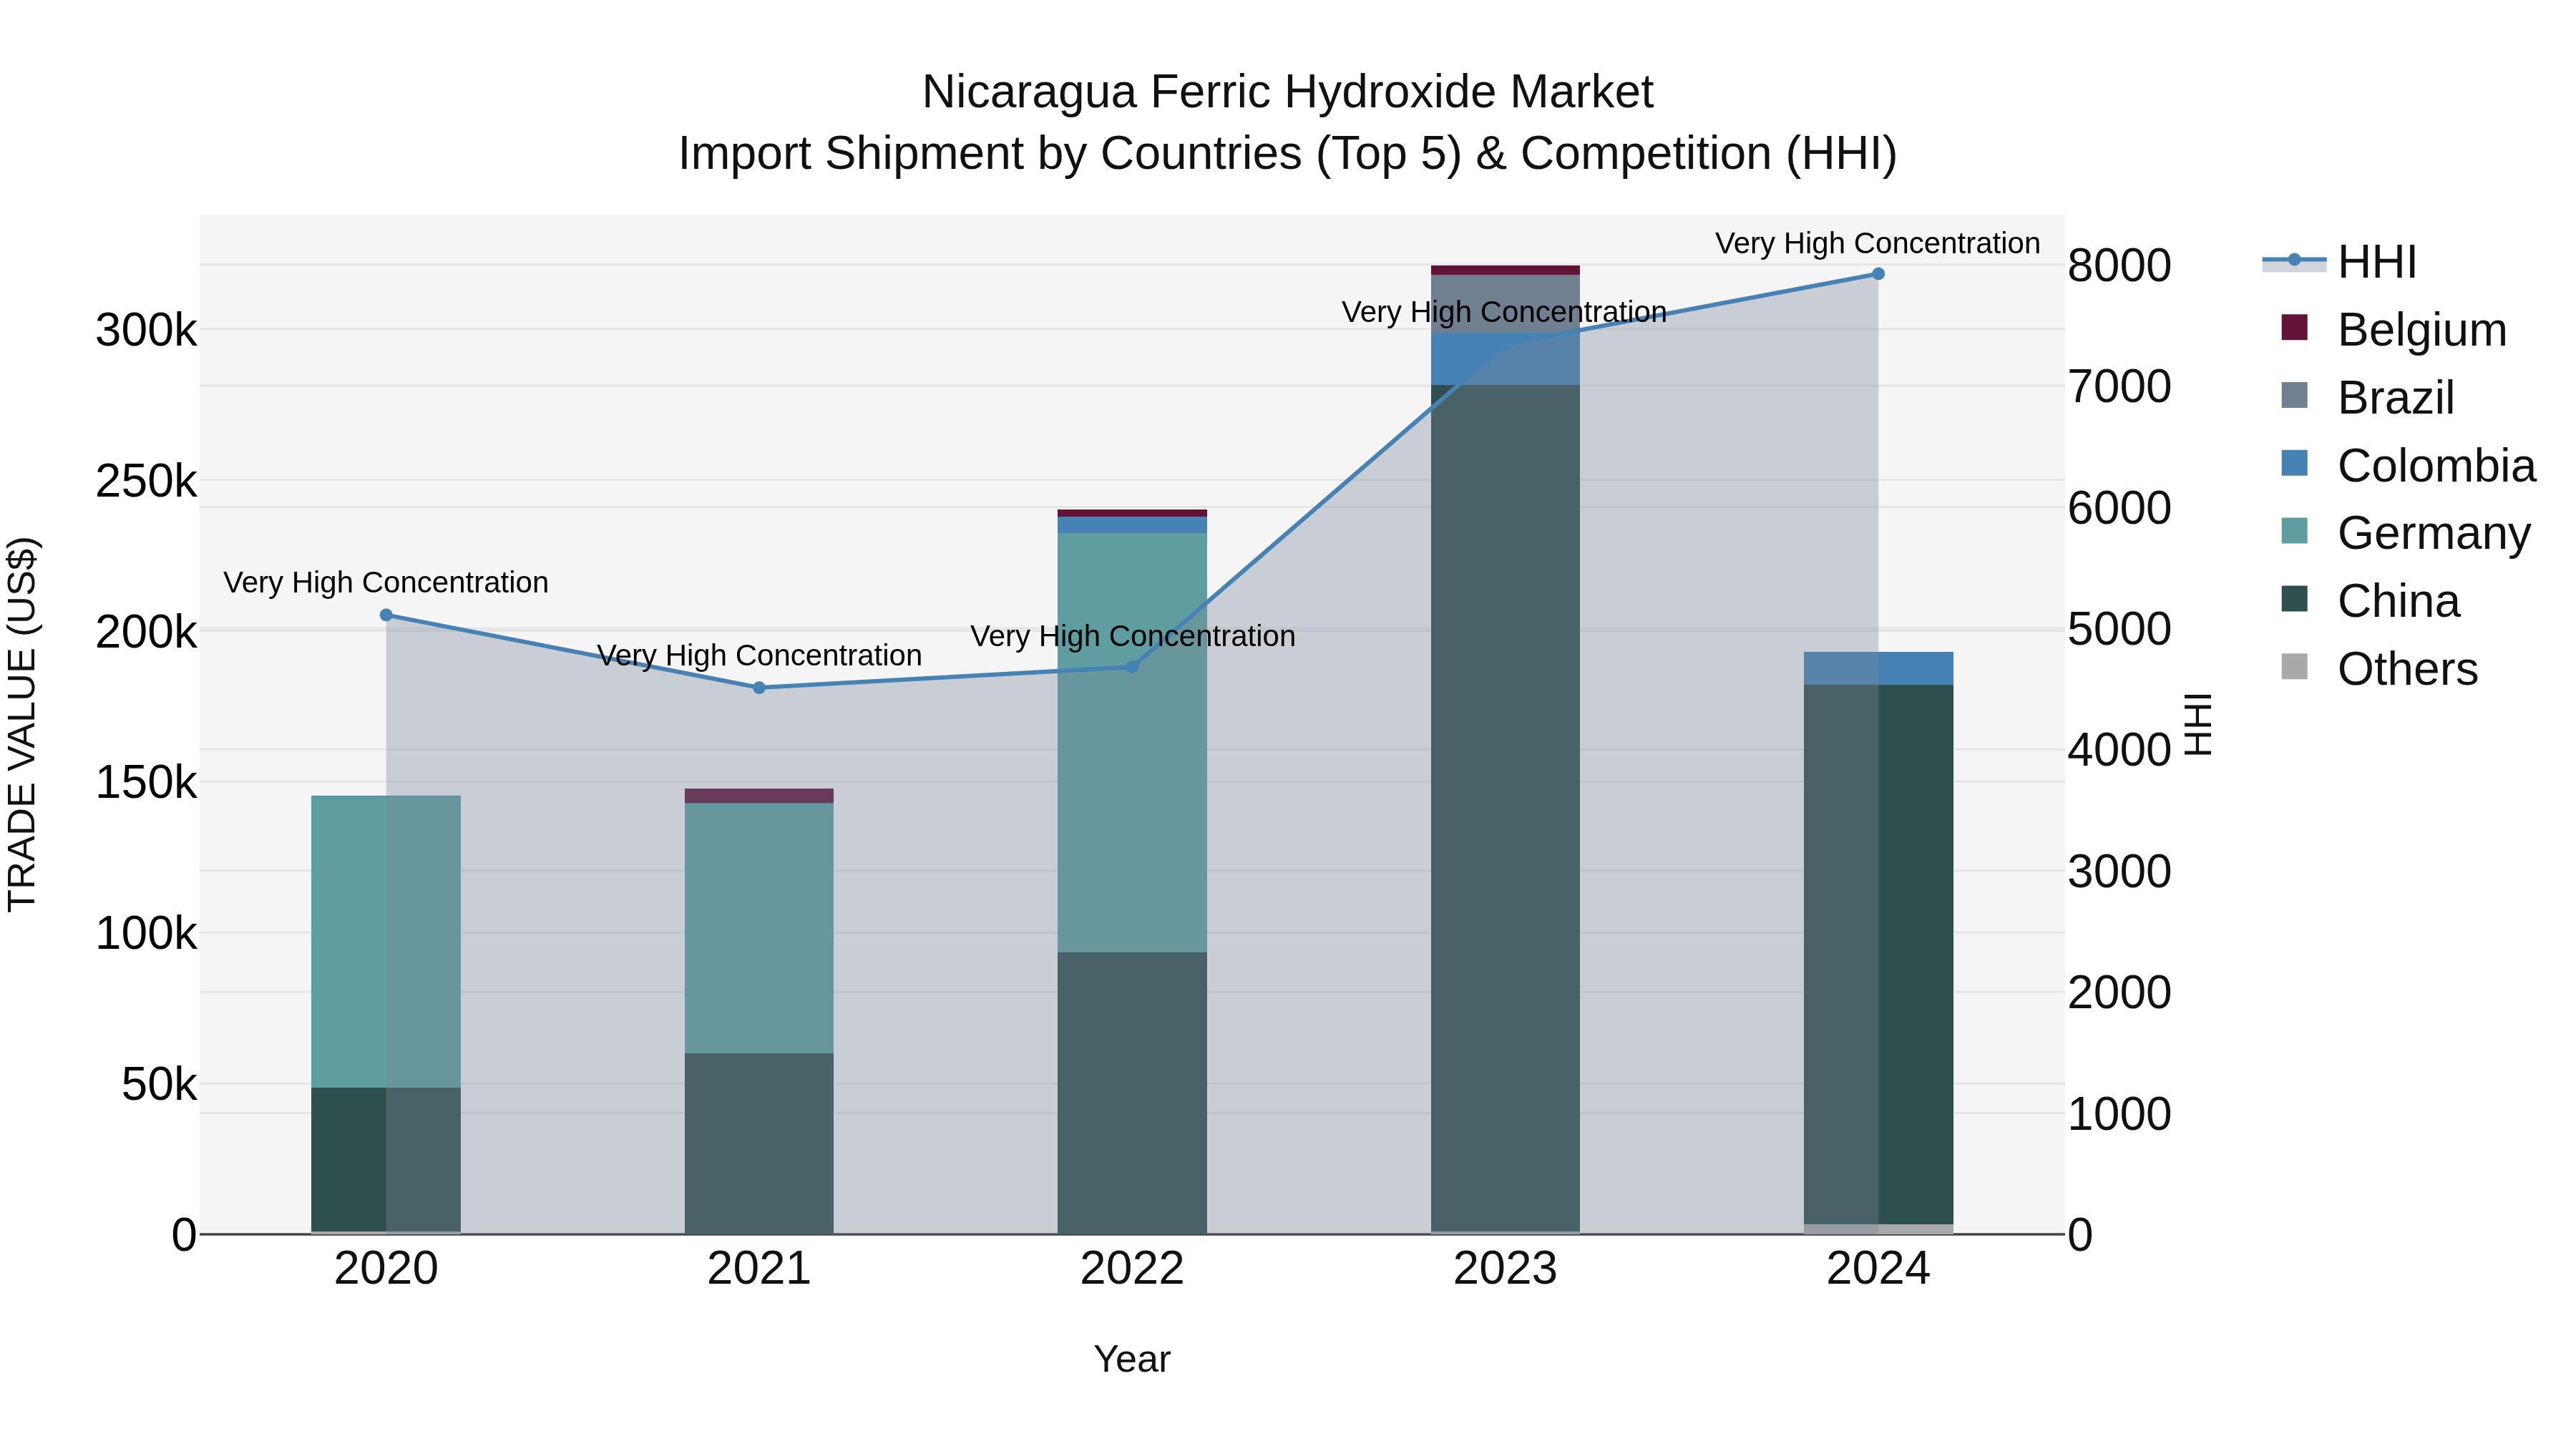Toggle the Belgium legend entry
Screen dimensions: 2576x1449
2394,329
